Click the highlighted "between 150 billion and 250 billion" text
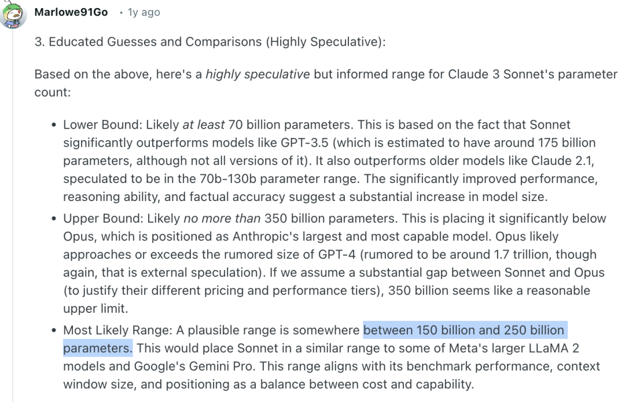The image size is (625, 402). click(x=463, y=330)
